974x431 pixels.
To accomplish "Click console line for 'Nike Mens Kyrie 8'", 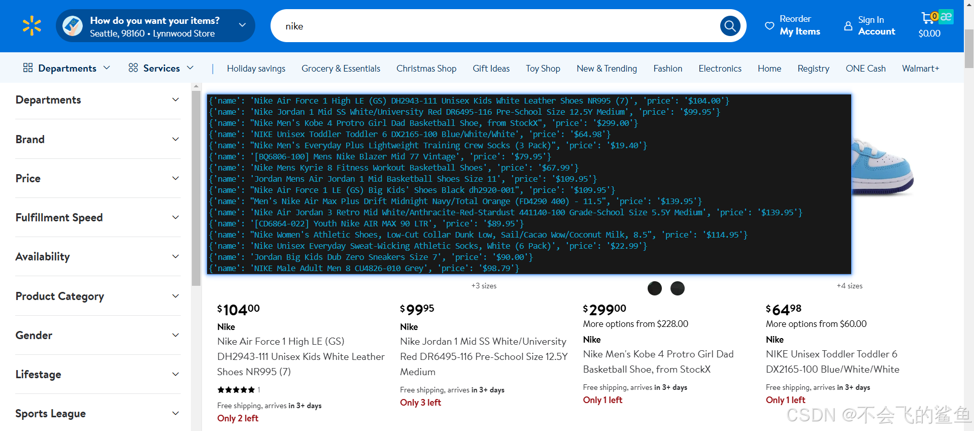I will click(394, 168).
